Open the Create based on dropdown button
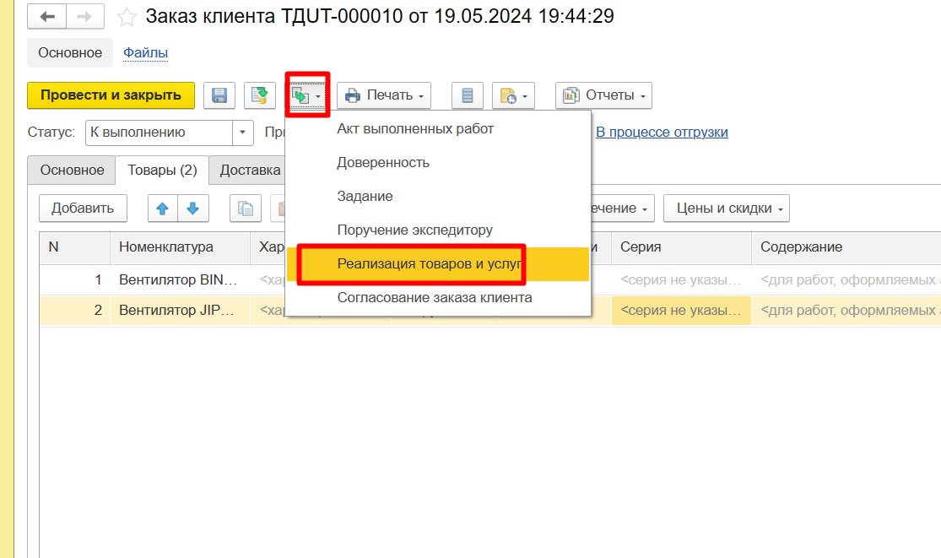941x558 pixels. tap(307, 95)
